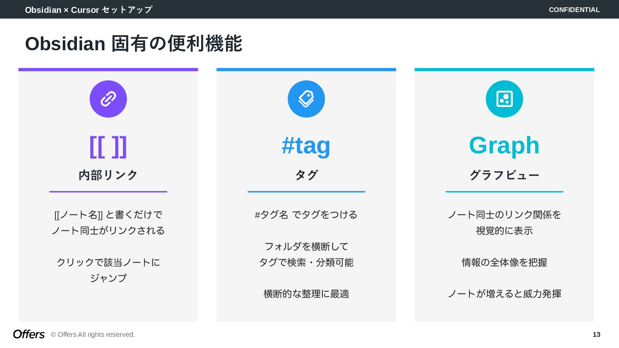Click the page number 13

(596, 334)
